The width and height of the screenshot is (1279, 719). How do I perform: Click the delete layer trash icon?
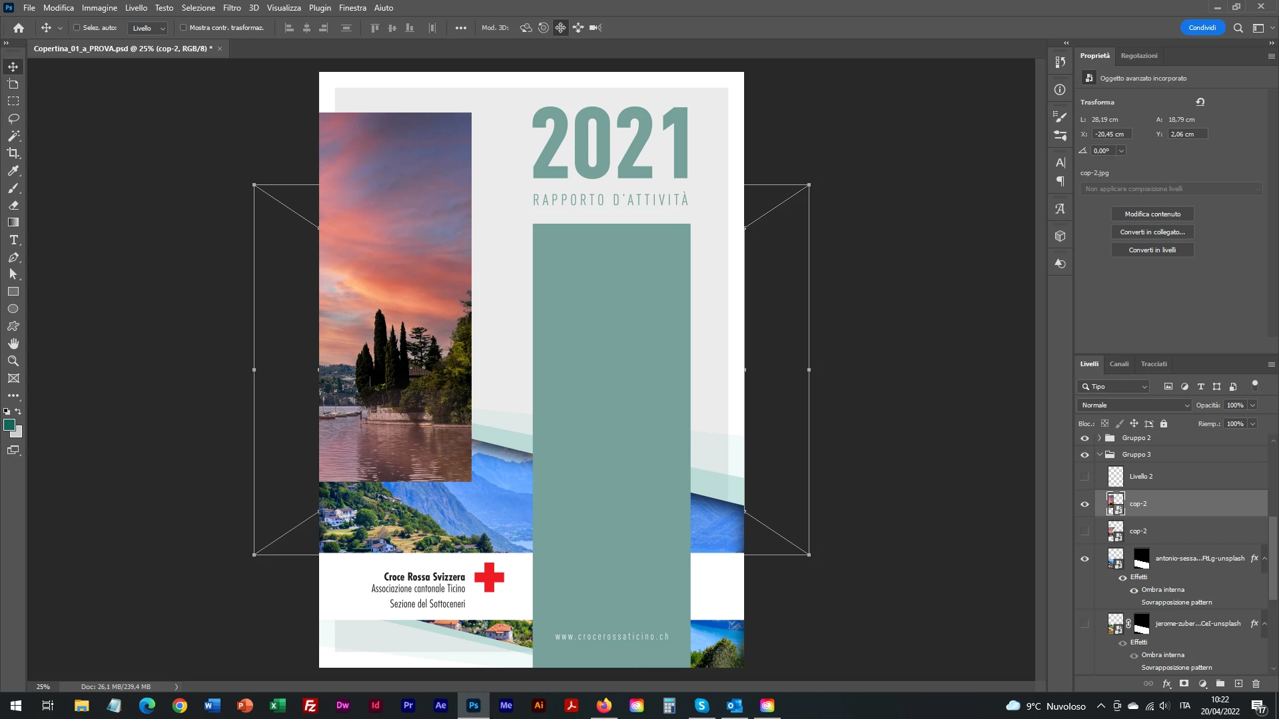[x=1256, y=684]
